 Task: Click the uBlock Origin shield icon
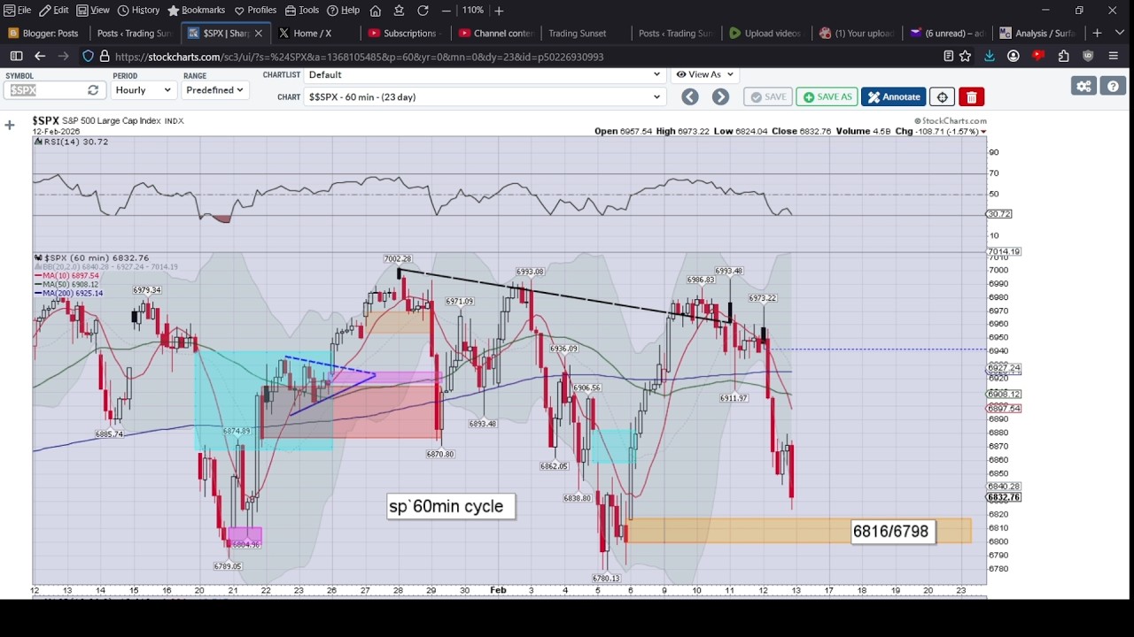(1088, 57)
